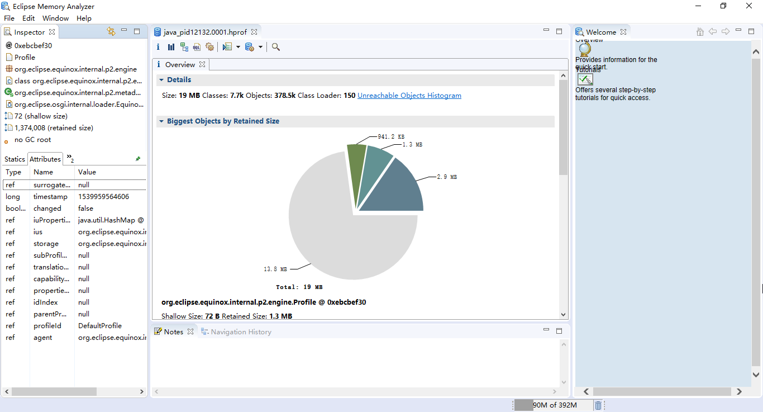763x412 pixels.
Task: Close the Notes tab
Action: click(190, 332)
